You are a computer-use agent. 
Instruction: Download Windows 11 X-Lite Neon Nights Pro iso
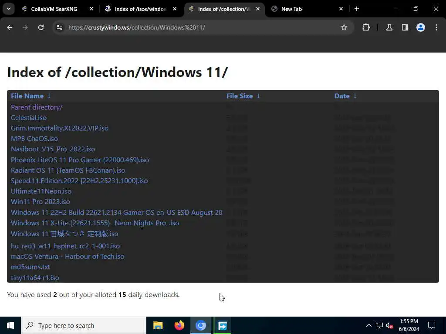tap(95, 223)
